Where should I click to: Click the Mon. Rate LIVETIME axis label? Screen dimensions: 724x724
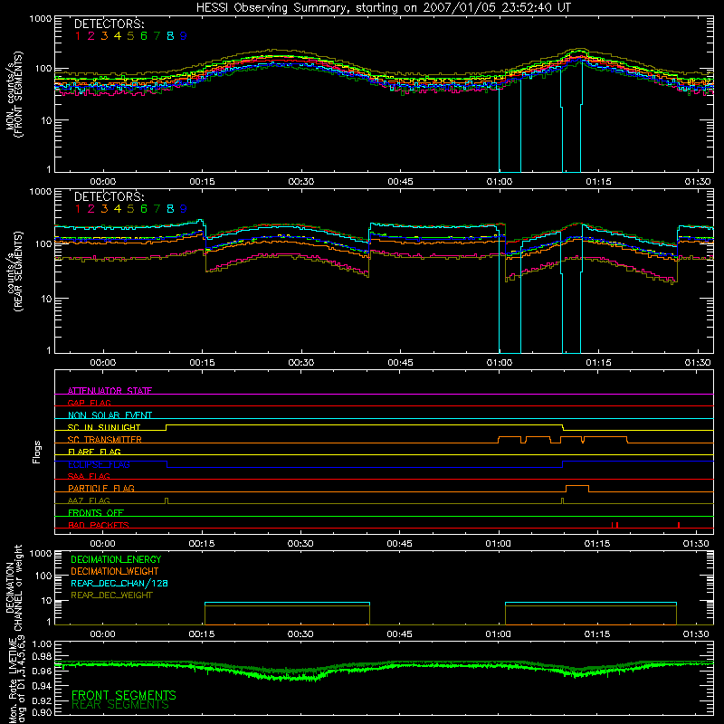tap(16, 681)
